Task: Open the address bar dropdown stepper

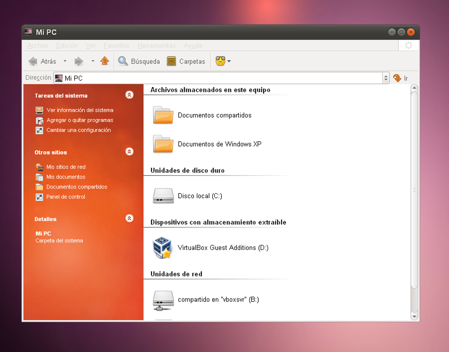Action: 386,78
